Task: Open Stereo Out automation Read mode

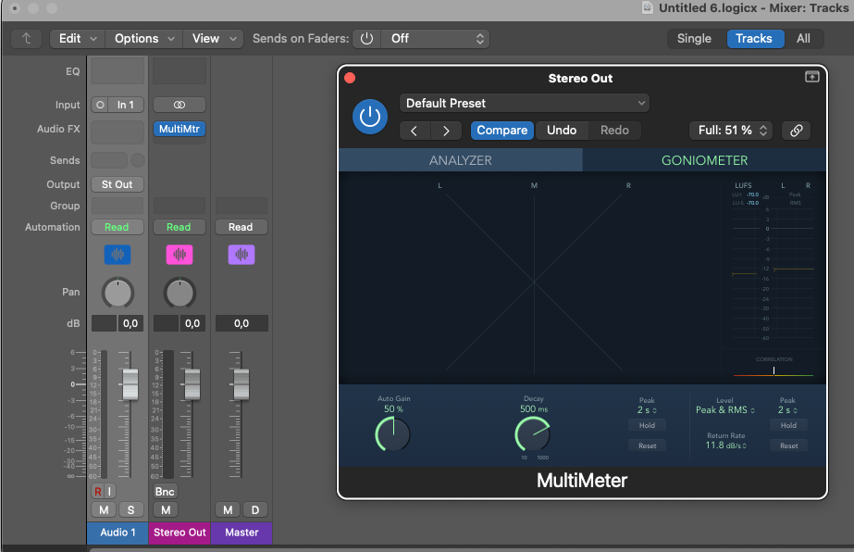Action: 179,227
